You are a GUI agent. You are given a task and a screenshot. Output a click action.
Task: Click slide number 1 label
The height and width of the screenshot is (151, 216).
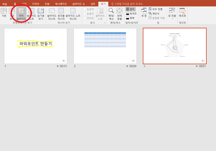[x=5, y=66]
